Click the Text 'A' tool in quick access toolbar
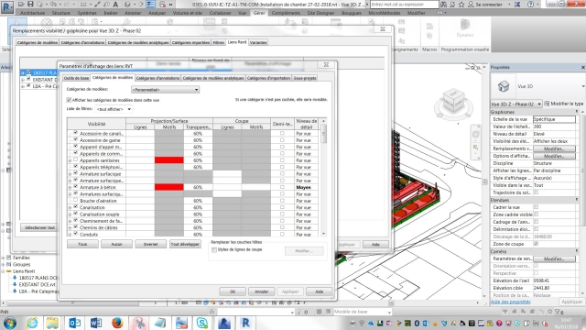Viewport: 586px width, 330px height. (x=115, y=4)
